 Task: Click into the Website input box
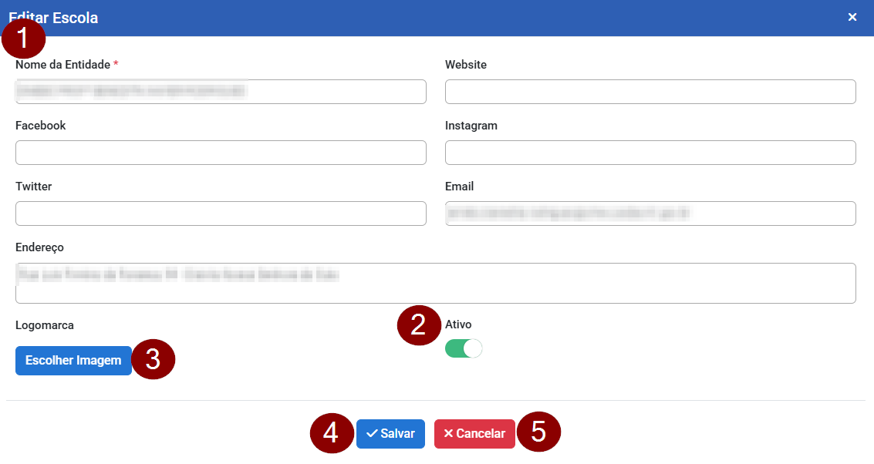point(650,92)
